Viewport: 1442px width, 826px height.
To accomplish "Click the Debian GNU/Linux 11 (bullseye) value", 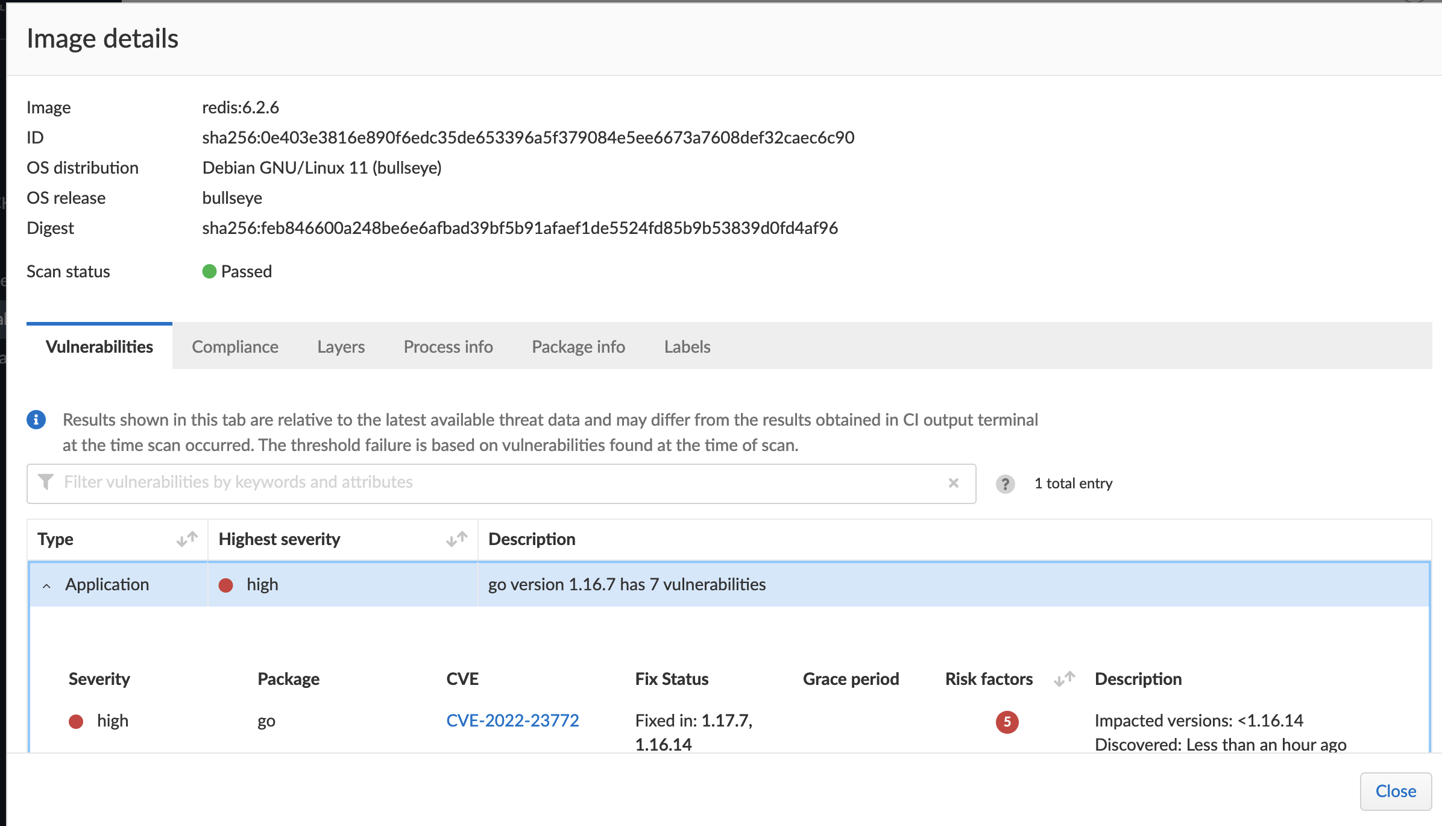I will [x=322, y=168].
